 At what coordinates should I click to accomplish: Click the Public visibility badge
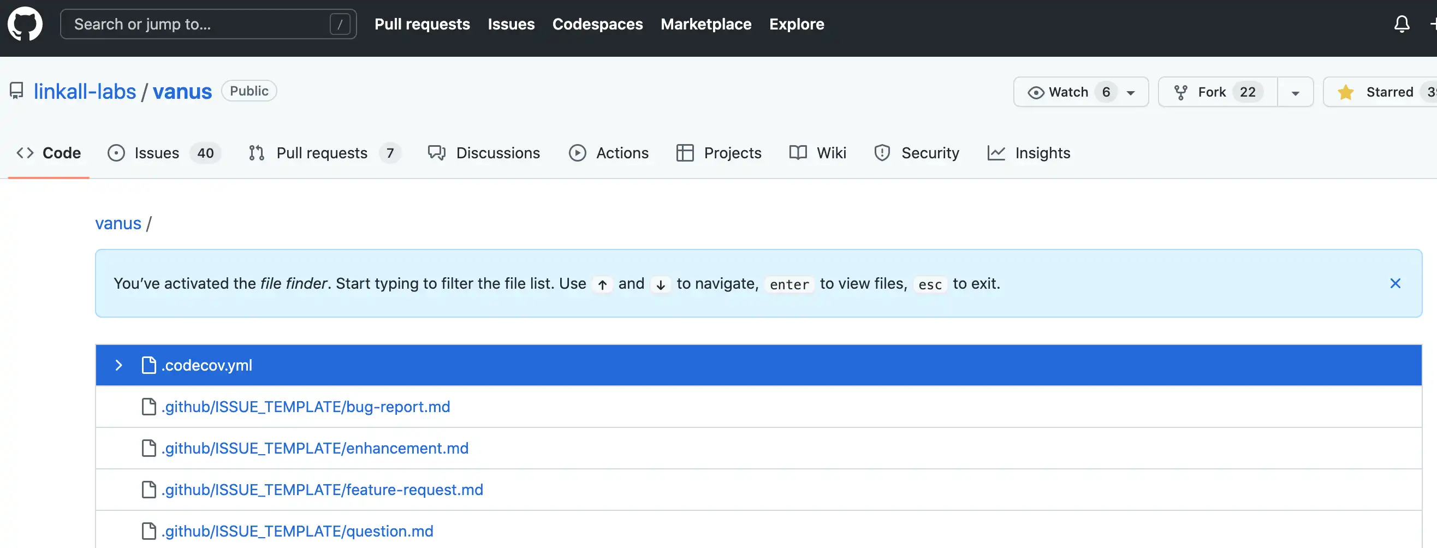tap(249, 91)
